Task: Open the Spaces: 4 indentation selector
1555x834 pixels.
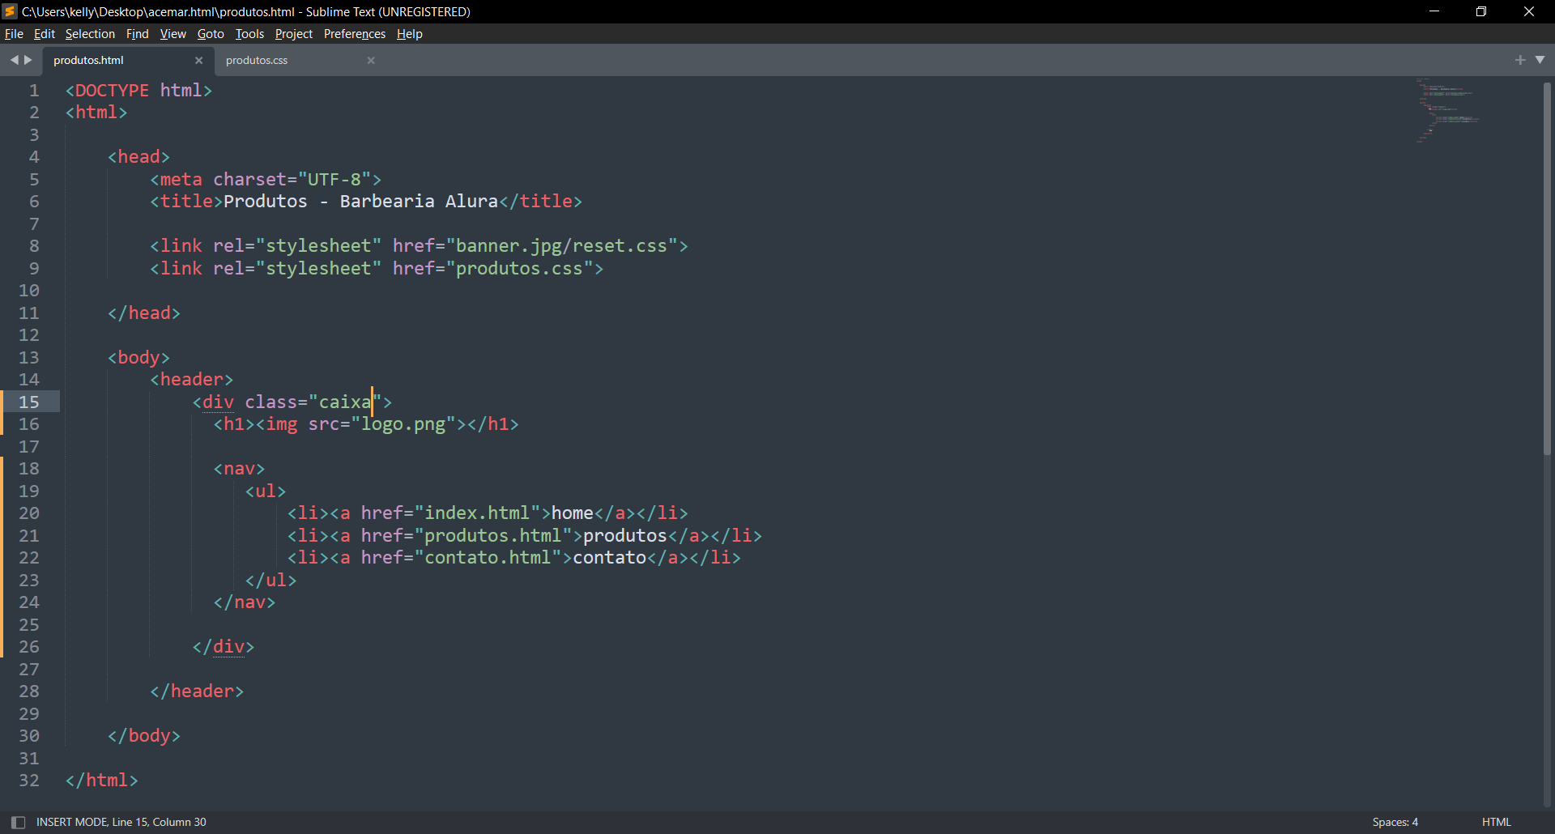Action: [1395, 822]
